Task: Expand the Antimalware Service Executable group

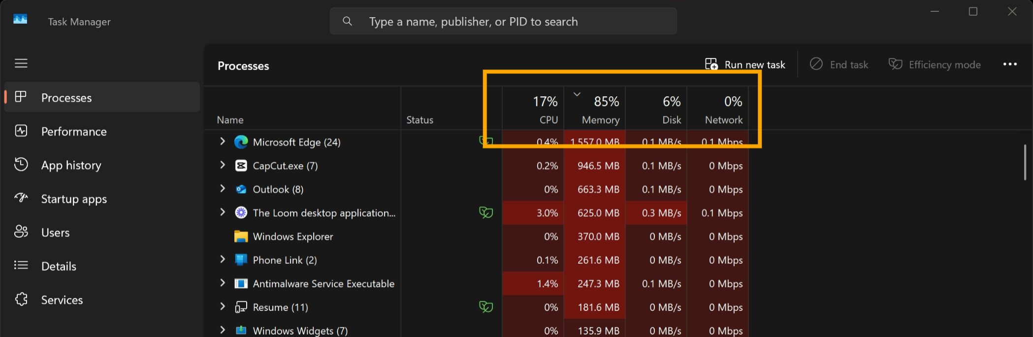Action: (x=223, y=283)
